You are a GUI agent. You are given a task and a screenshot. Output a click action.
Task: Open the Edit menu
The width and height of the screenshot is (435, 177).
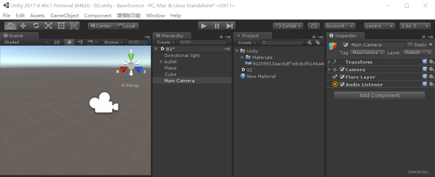pyautogui.click(x=20, y=15)
